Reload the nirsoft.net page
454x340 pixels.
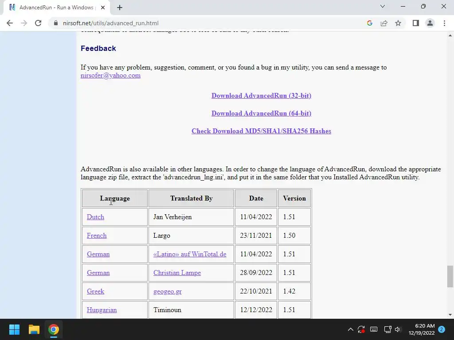point(38,23)
